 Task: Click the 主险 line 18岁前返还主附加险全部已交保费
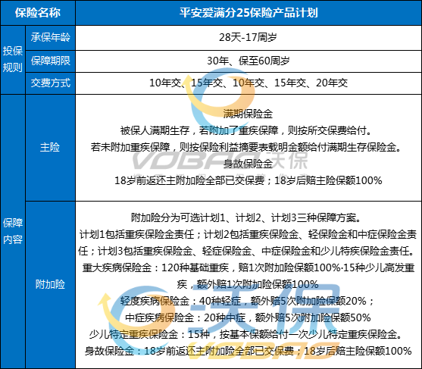coord(249,180)
